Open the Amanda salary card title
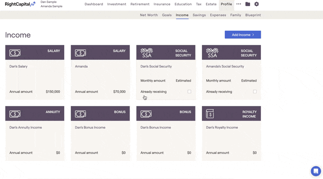The height and width of the screenshot is (179, 323). click(x=81, y=66)
